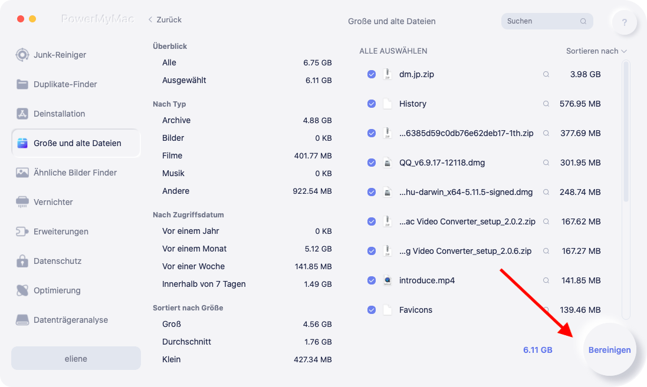The width and height of the screenshot is (647, 387).
Task: Filter by the Archive category
Action: click(x=176, y=120)
